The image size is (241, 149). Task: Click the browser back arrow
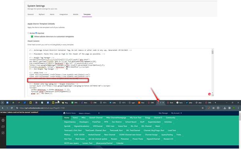3,108
